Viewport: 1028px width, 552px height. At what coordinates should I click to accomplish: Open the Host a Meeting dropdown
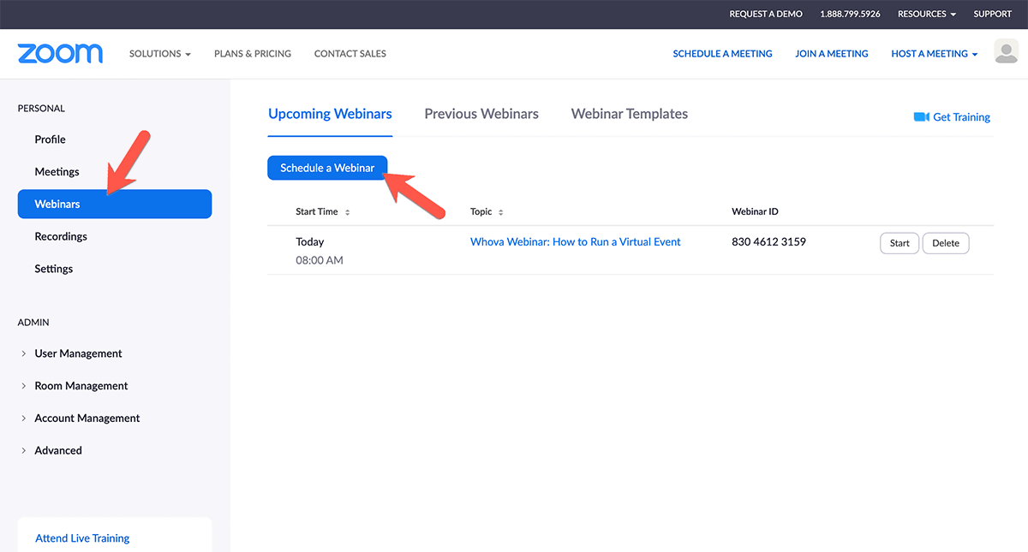934,54
